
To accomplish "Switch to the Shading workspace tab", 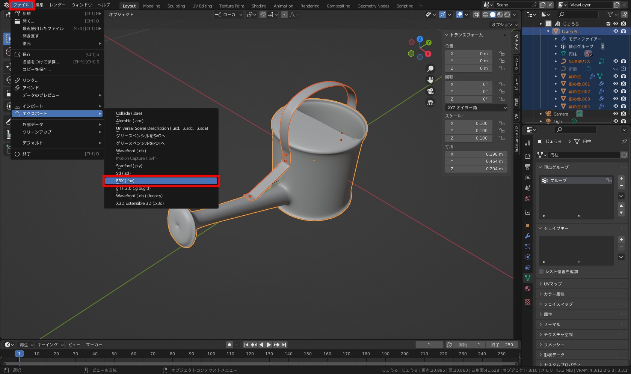I will click(259, 6).
